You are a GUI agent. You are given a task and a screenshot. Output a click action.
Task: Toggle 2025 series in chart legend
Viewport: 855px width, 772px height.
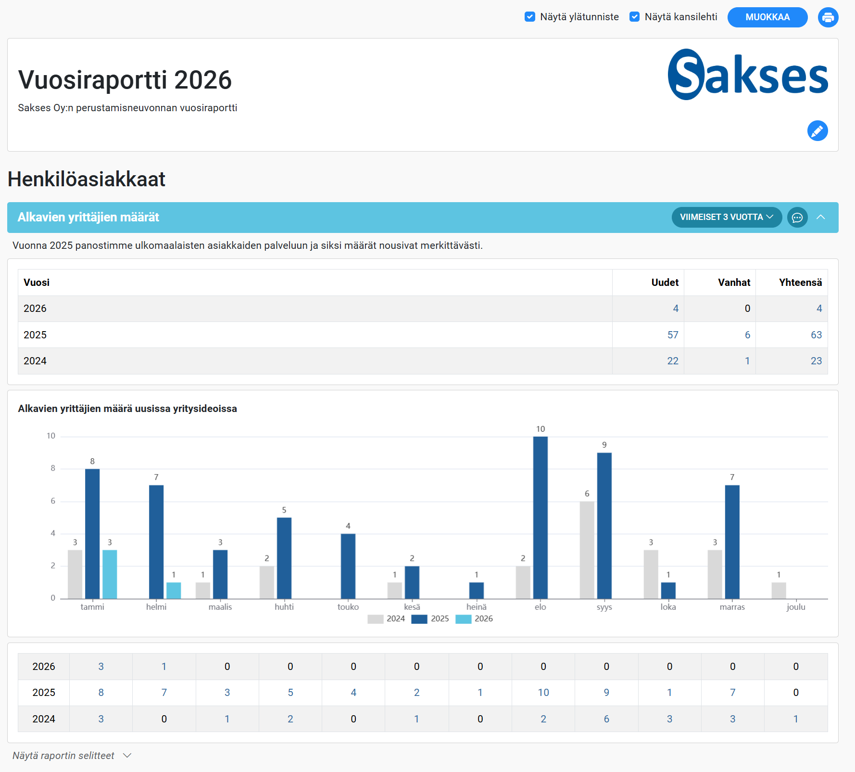pyautogui.click(x=430, y=619)
